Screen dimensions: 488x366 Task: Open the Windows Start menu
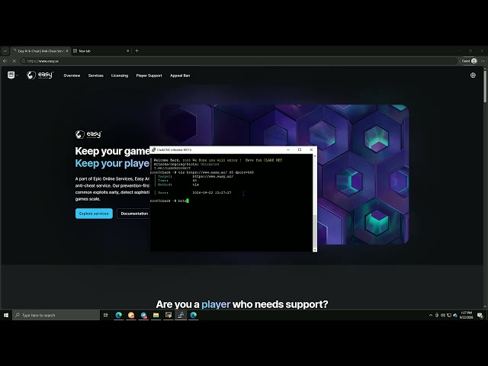click(x=6, y=315)
